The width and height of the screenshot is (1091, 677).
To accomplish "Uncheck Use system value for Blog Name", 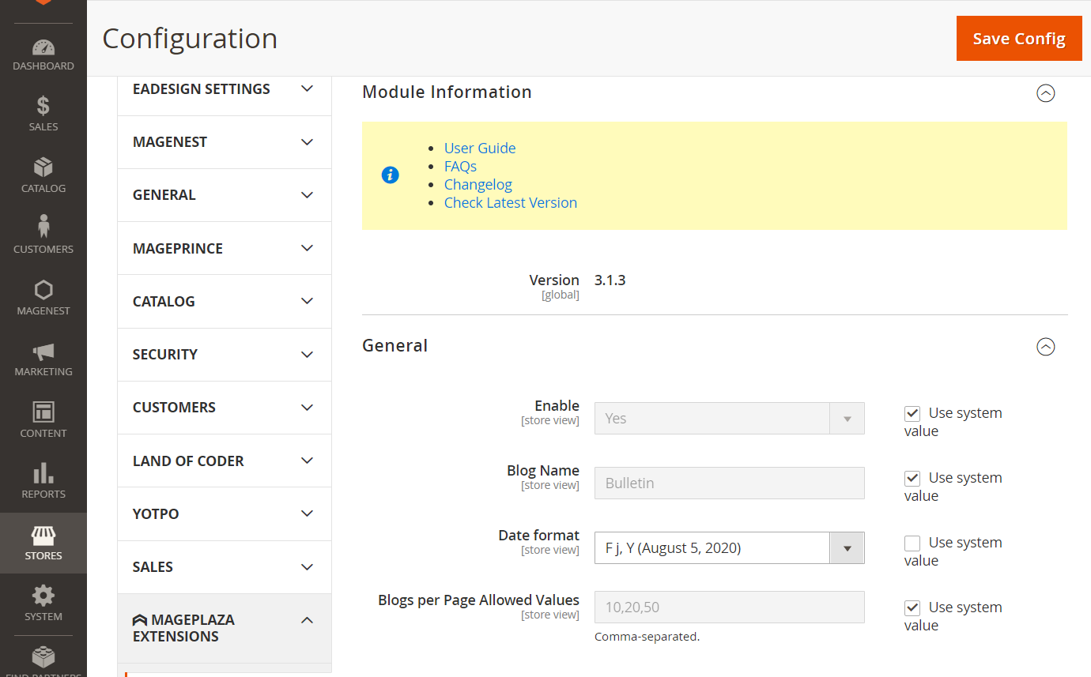I will tap(912, 478).
